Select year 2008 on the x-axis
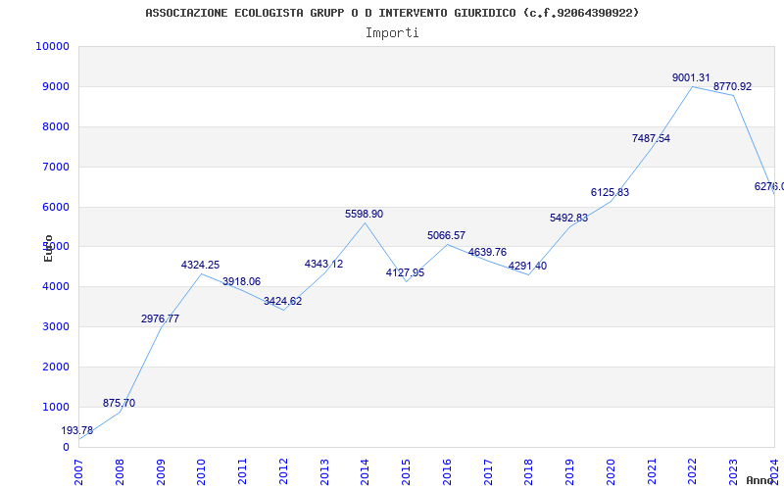The width and height of the screenshot is (784, 490). point(120,472)
